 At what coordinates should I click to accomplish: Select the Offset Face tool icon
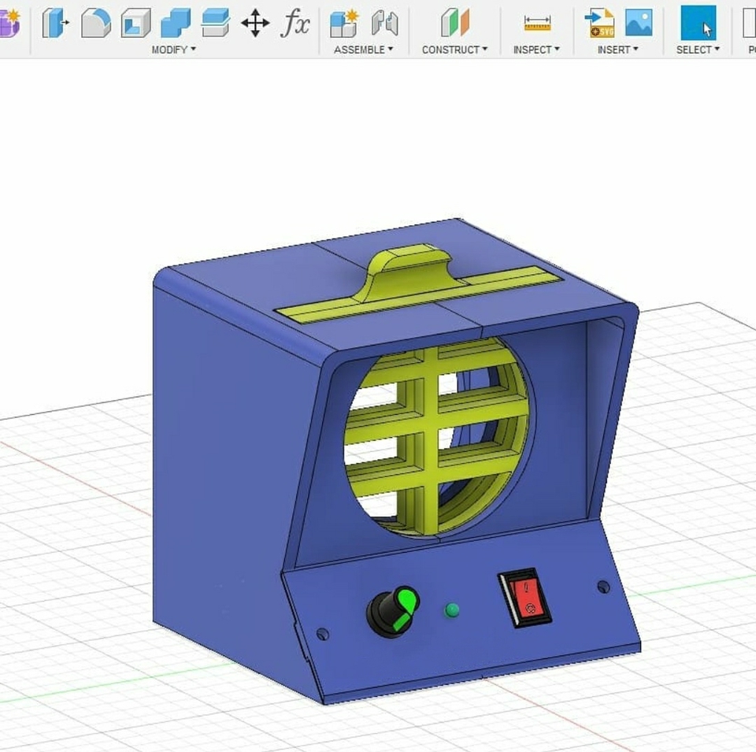[x=215, y=23]
